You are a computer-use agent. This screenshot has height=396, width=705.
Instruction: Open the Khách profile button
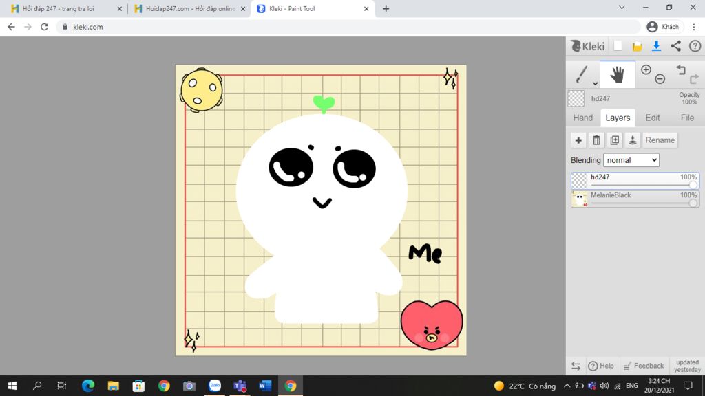pyautogui.click(x=663, y=27)
